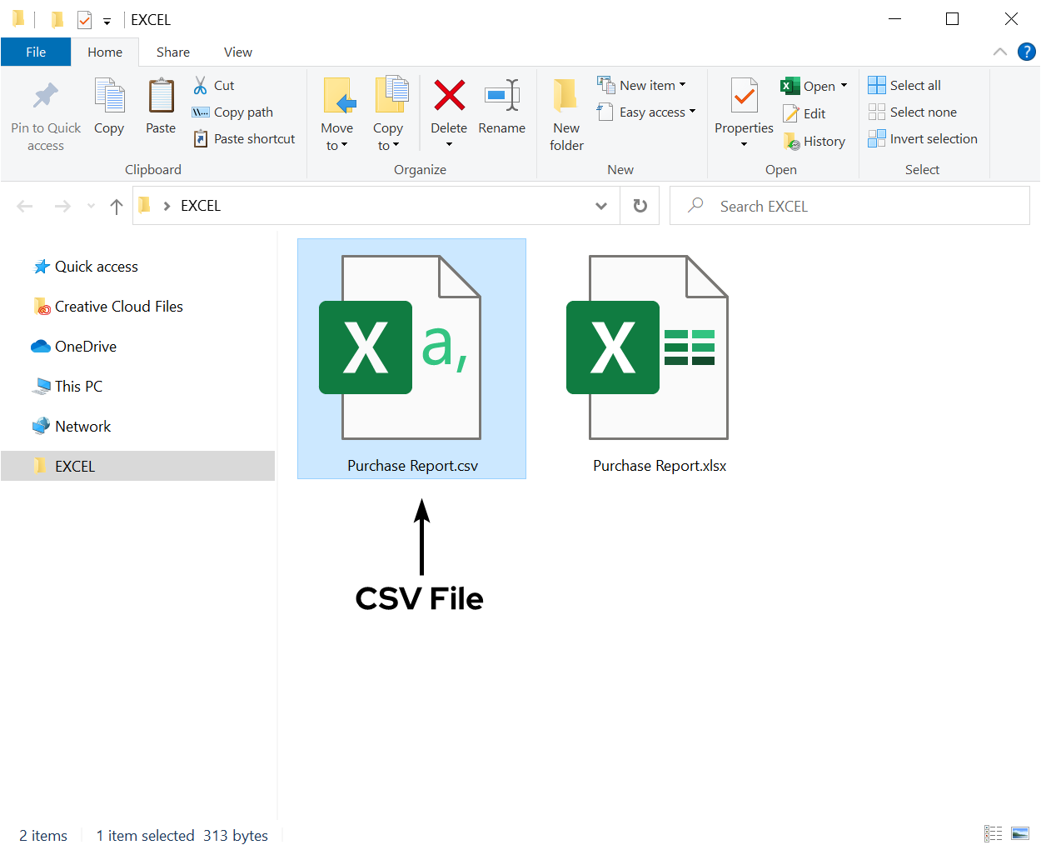Click Invert selection in the Select group
The height and width of the screenshot is (850, 1041).
[x=923, y=138]
